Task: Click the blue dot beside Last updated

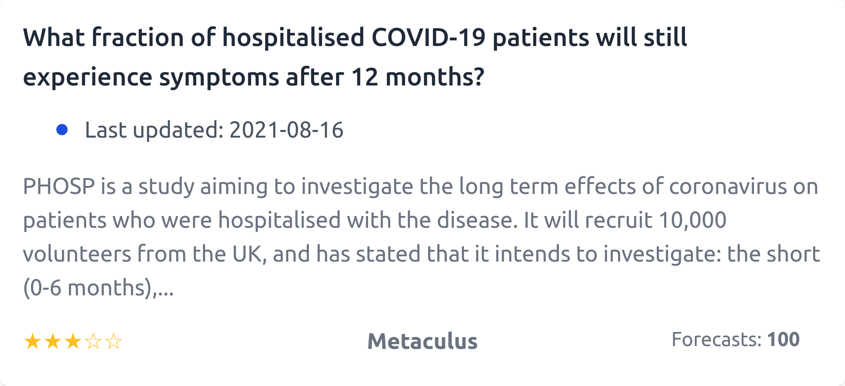Action: point(62,130)
